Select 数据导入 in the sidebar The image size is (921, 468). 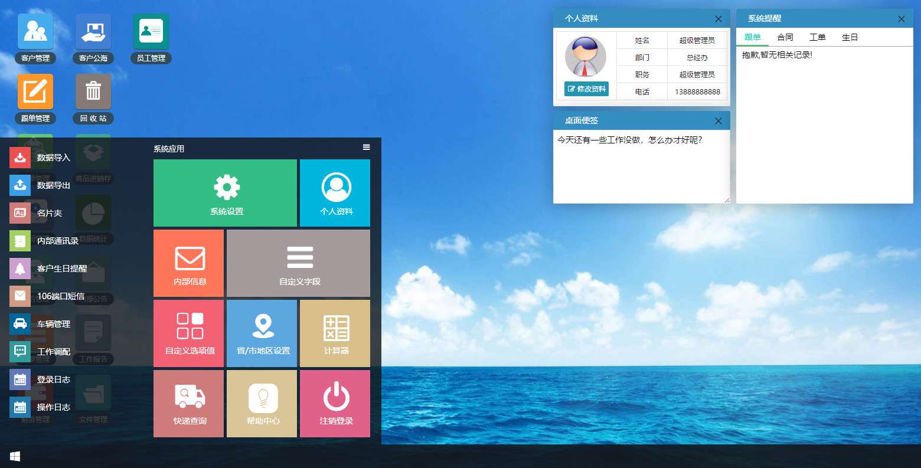[53, 158]
